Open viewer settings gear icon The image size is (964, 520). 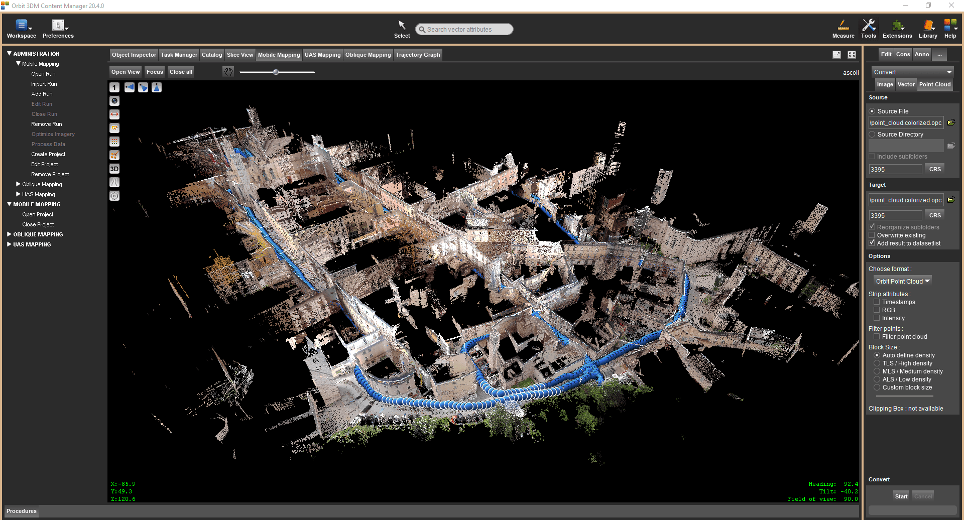114,196
